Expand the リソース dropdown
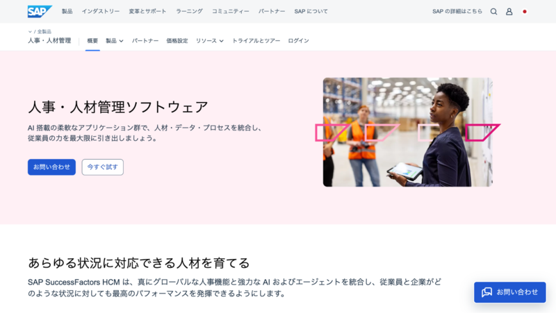The width and height of the screenshot is (556, 313). 210,41
